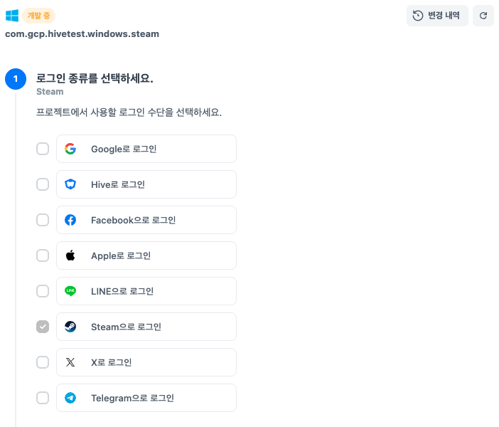
Task: Tick the Hive login checkbox
Action: click(x=43, y=184)
